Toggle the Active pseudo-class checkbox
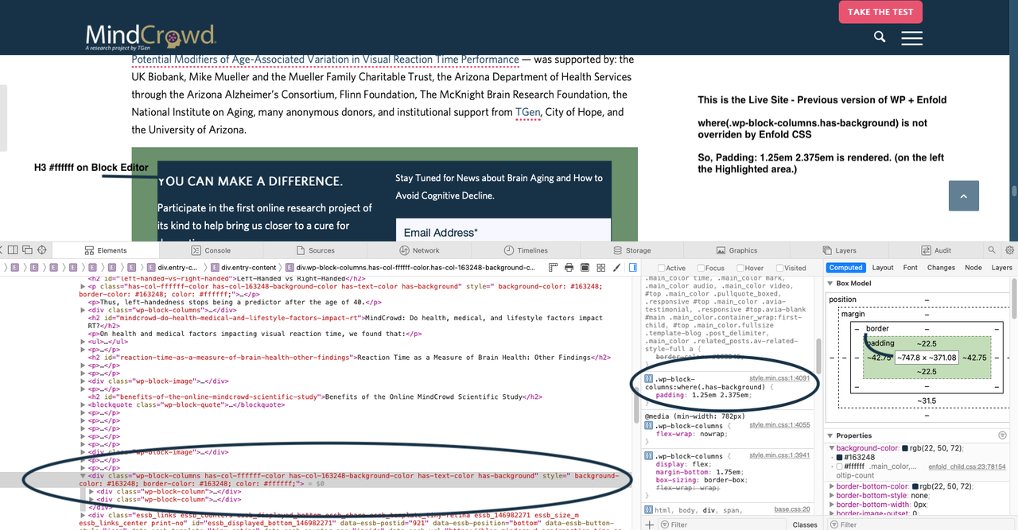 (x=661, y=268)
